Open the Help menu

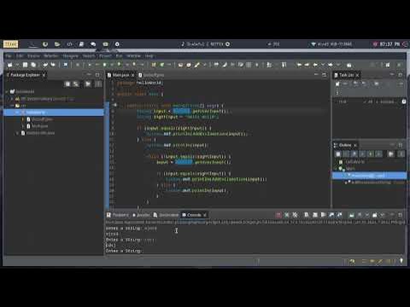149,56
